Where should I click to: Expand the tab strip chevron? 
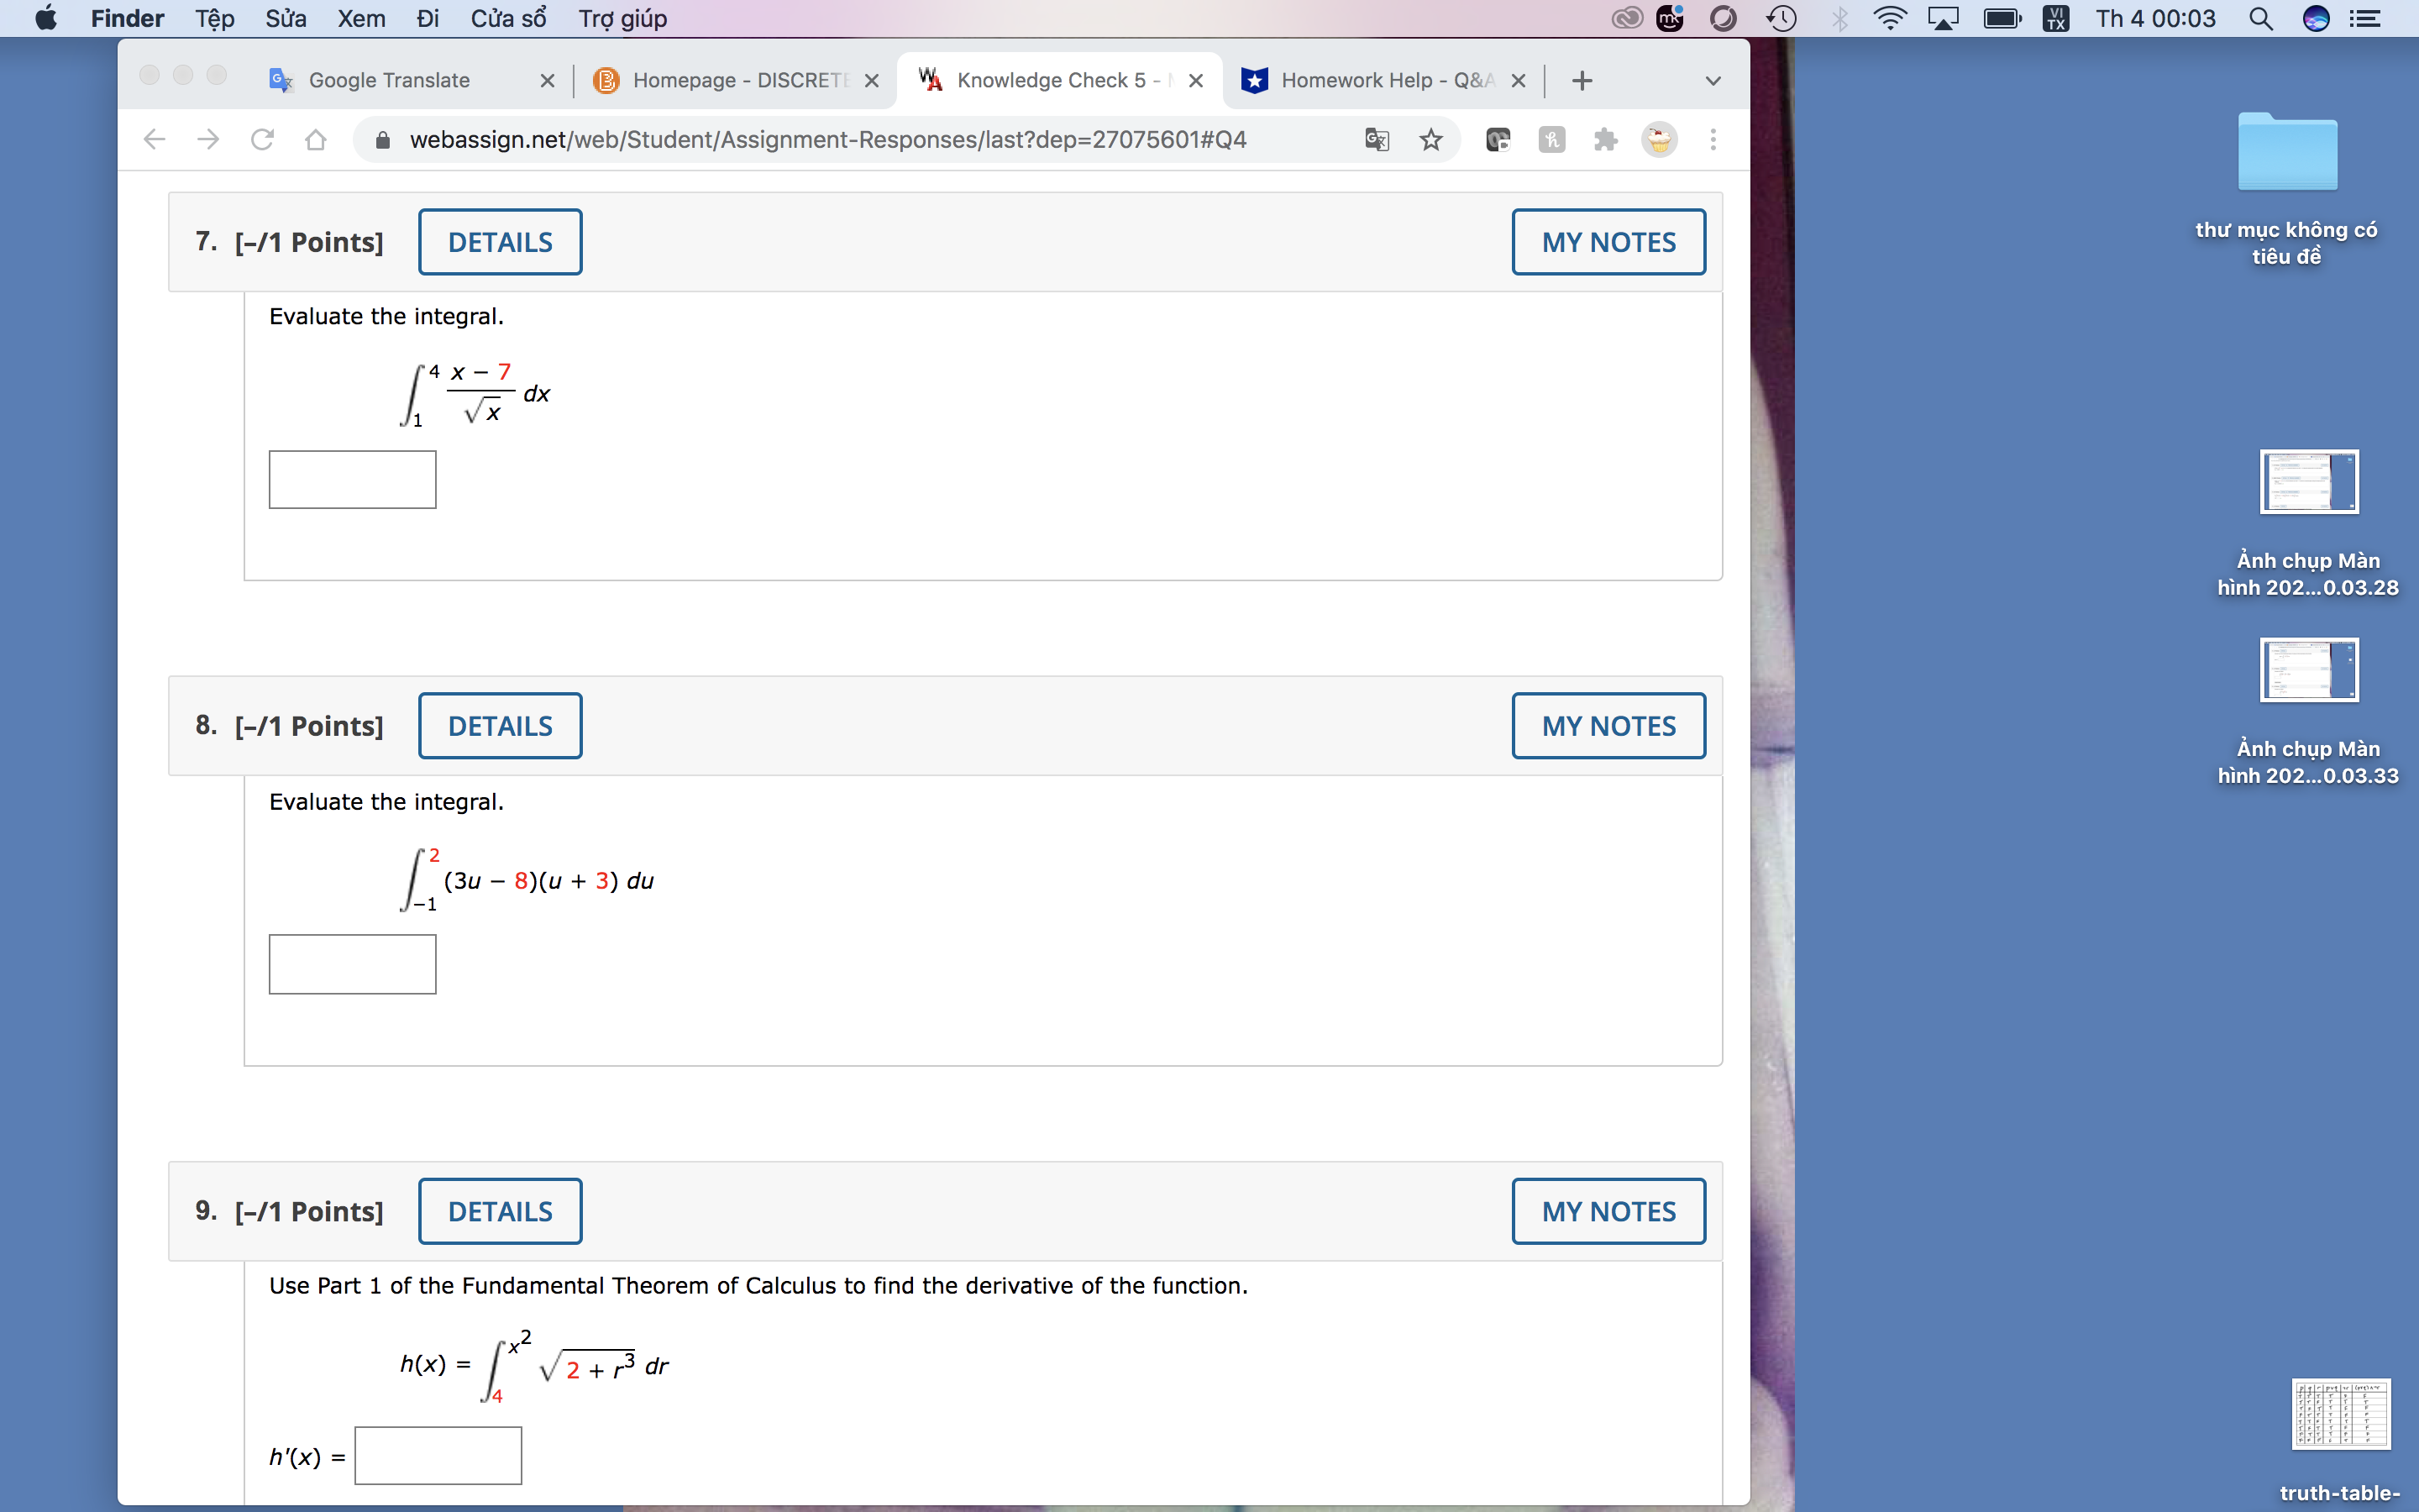coord(1713,80)
